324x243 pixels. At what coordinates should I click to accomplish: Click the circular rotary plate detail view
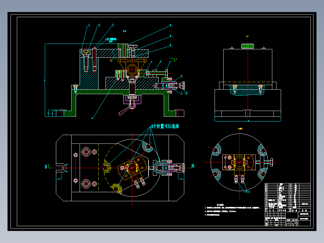(x=239, y=162)
